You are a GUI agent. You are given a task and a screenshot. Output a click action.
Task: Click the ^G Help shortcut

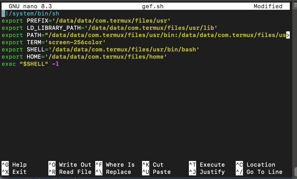[14, 165]
